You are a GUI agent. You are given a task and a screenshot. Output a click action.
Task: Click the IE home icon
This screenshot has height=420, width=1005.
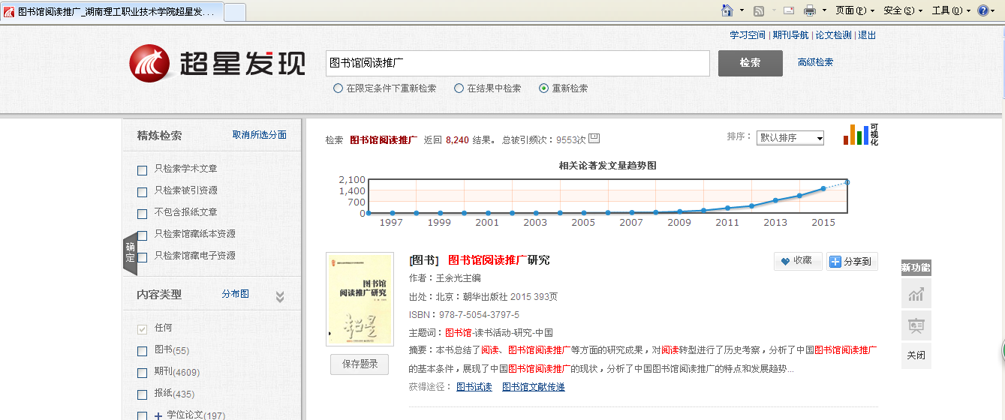(727, 10)
